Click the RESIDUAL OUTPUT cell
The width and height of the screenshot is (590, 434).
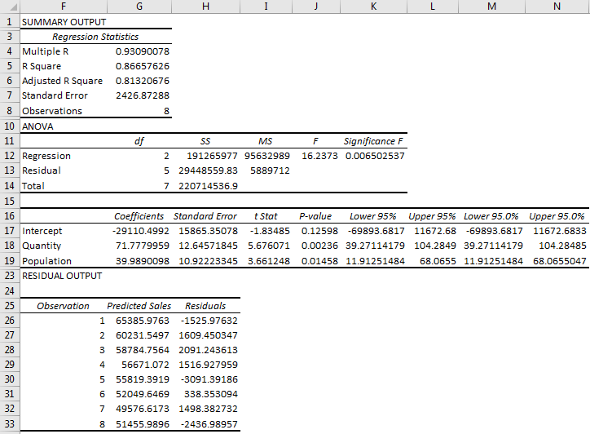64,276
